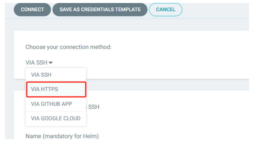Click the gray margin left of the cards

pos(9,90)
